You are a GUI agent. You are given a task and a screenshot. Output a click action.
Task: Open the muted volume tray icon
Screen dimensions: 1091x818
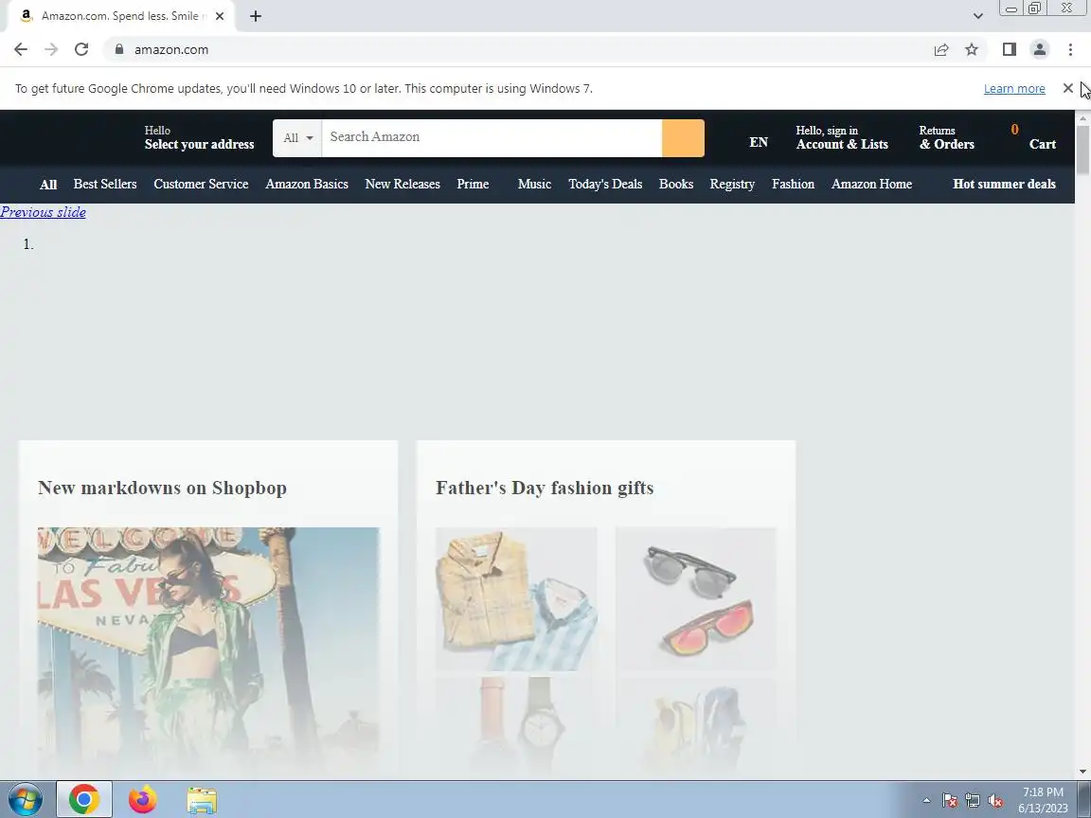pos(995,801)
